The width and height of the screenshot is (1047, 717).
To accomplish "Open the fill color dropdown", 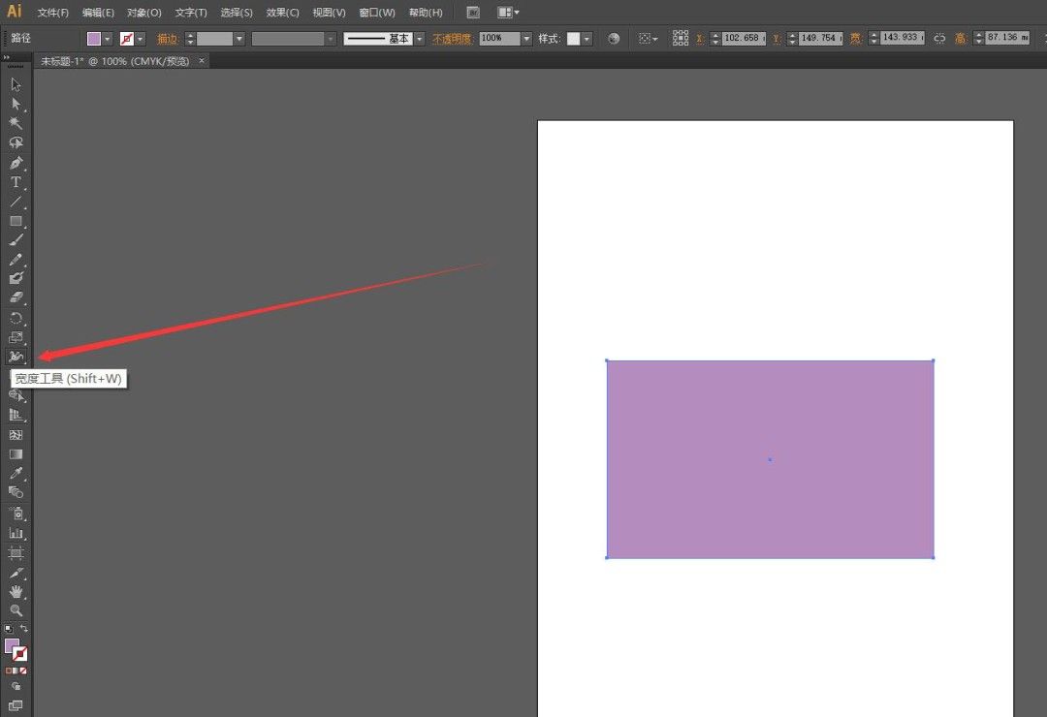I will (x=107, y=39).
